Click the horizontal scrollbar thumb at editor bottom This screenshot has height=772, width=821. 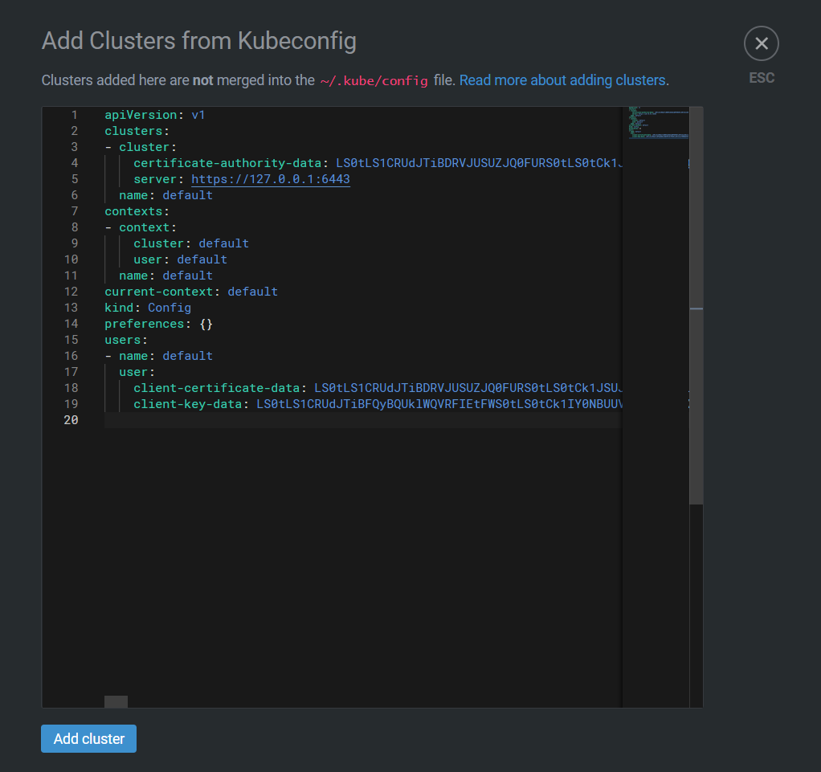point(116,701)
